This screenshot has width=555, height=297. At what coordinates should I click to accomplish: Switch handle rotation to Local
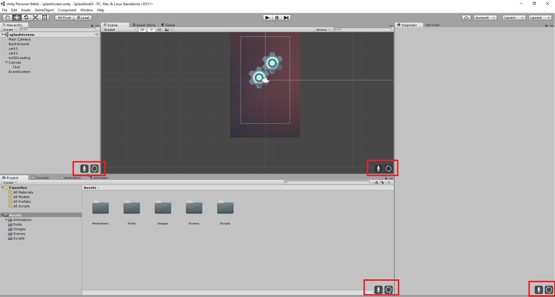[83, 17]
